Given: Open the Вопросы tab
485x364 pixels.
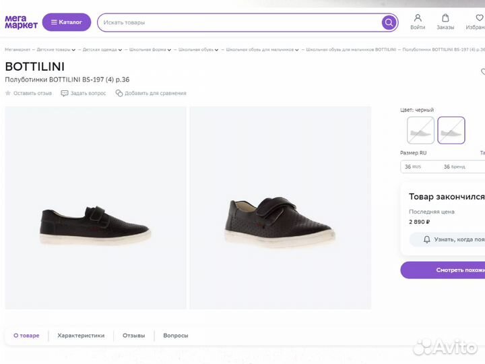Looking at the screenshot, I should [x=175, y=335].
